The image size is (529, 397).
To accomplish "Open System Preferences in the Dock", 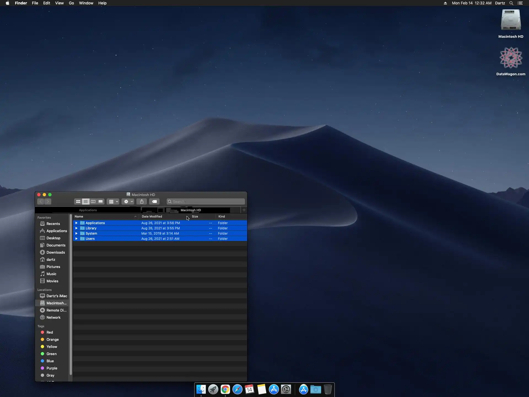I will click(x=286, y=389).
